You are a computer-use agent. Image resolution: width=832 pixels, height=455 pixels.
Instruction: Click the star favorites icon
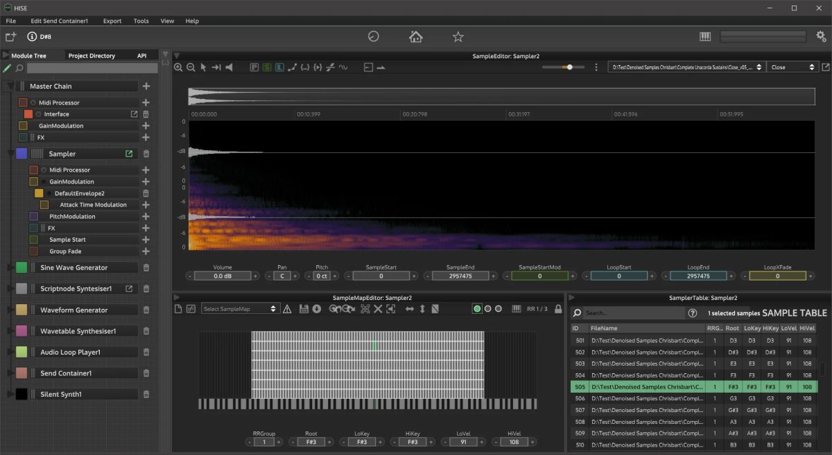458,37
